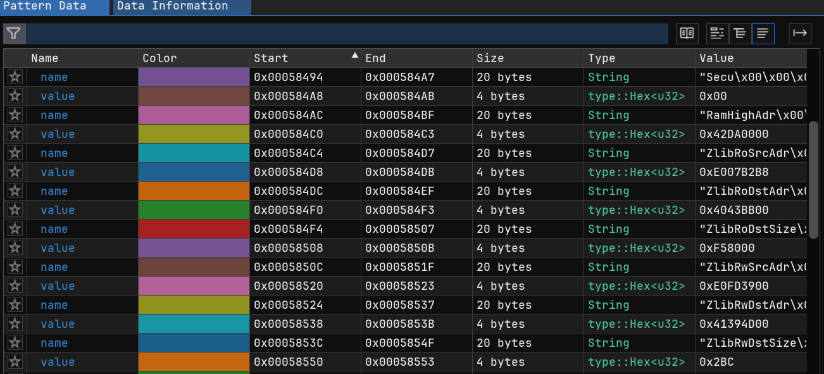
Task: Click the Type column header
Action: [601, 58]
